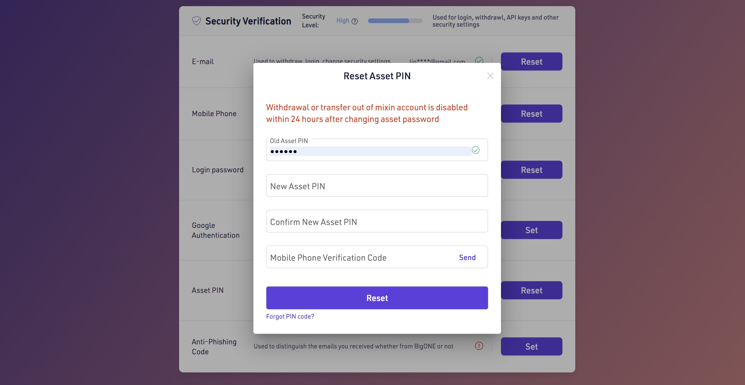Click the New Asset PIN field

[x=377, y=186]
